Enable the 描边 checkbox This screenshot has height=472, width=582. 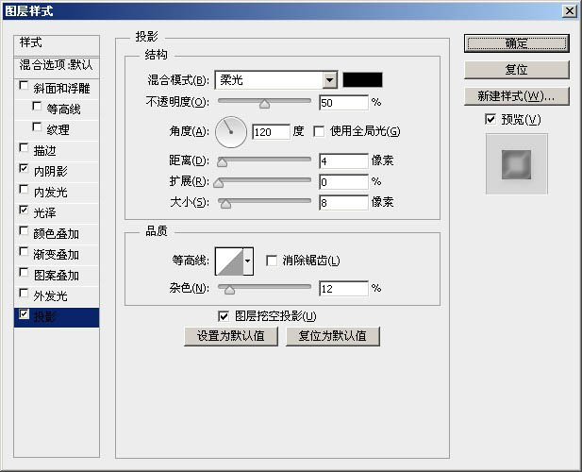pos(24,148)
